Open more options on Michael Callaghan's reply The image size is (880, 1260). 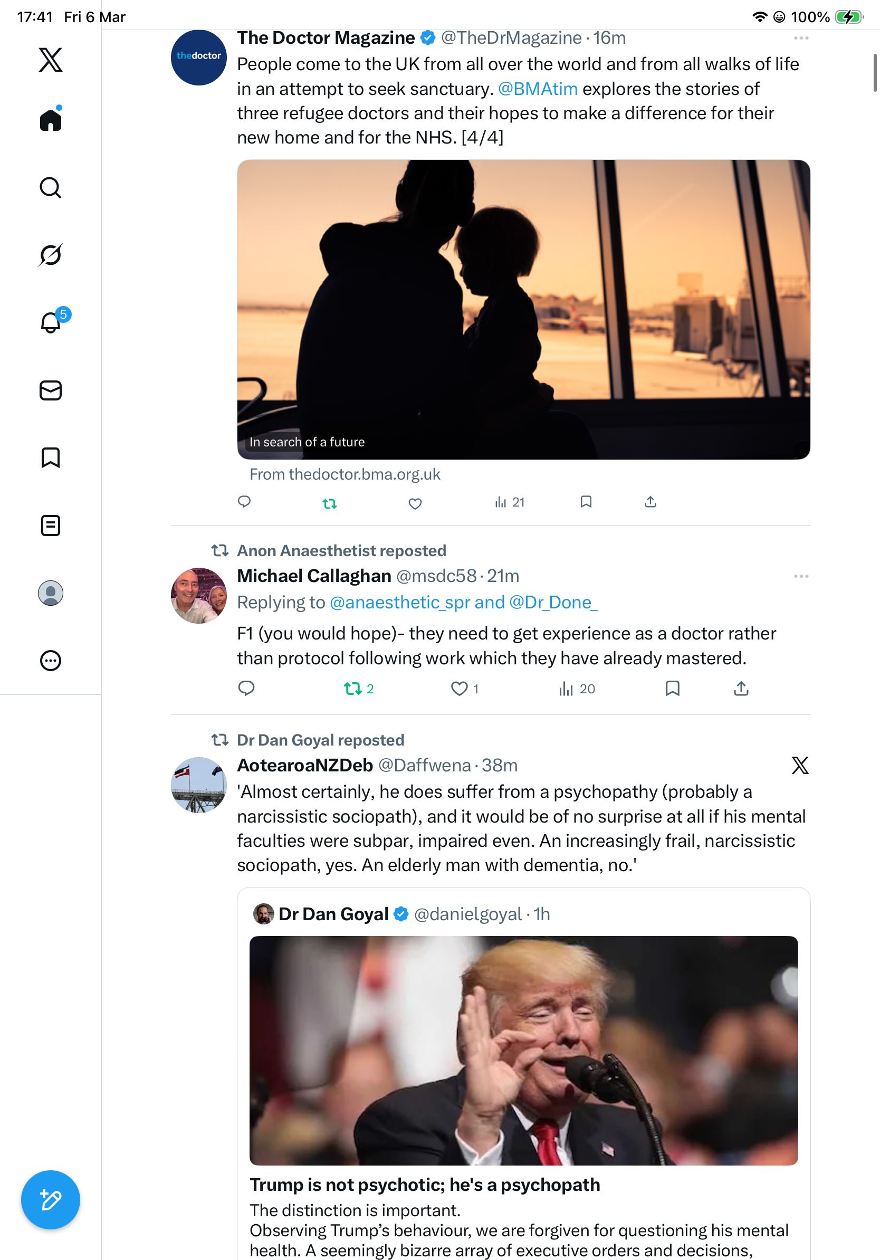(x=801, y=576)
